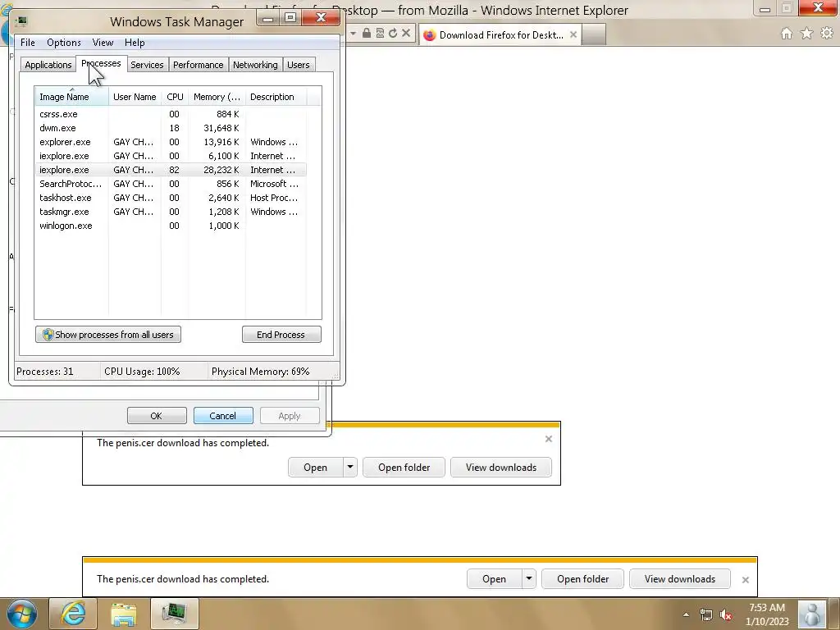The height and width of the screenshot is (630, 840).
Task: Expand Open dropdown arrow in bottom notification
Action: point(529,578)
